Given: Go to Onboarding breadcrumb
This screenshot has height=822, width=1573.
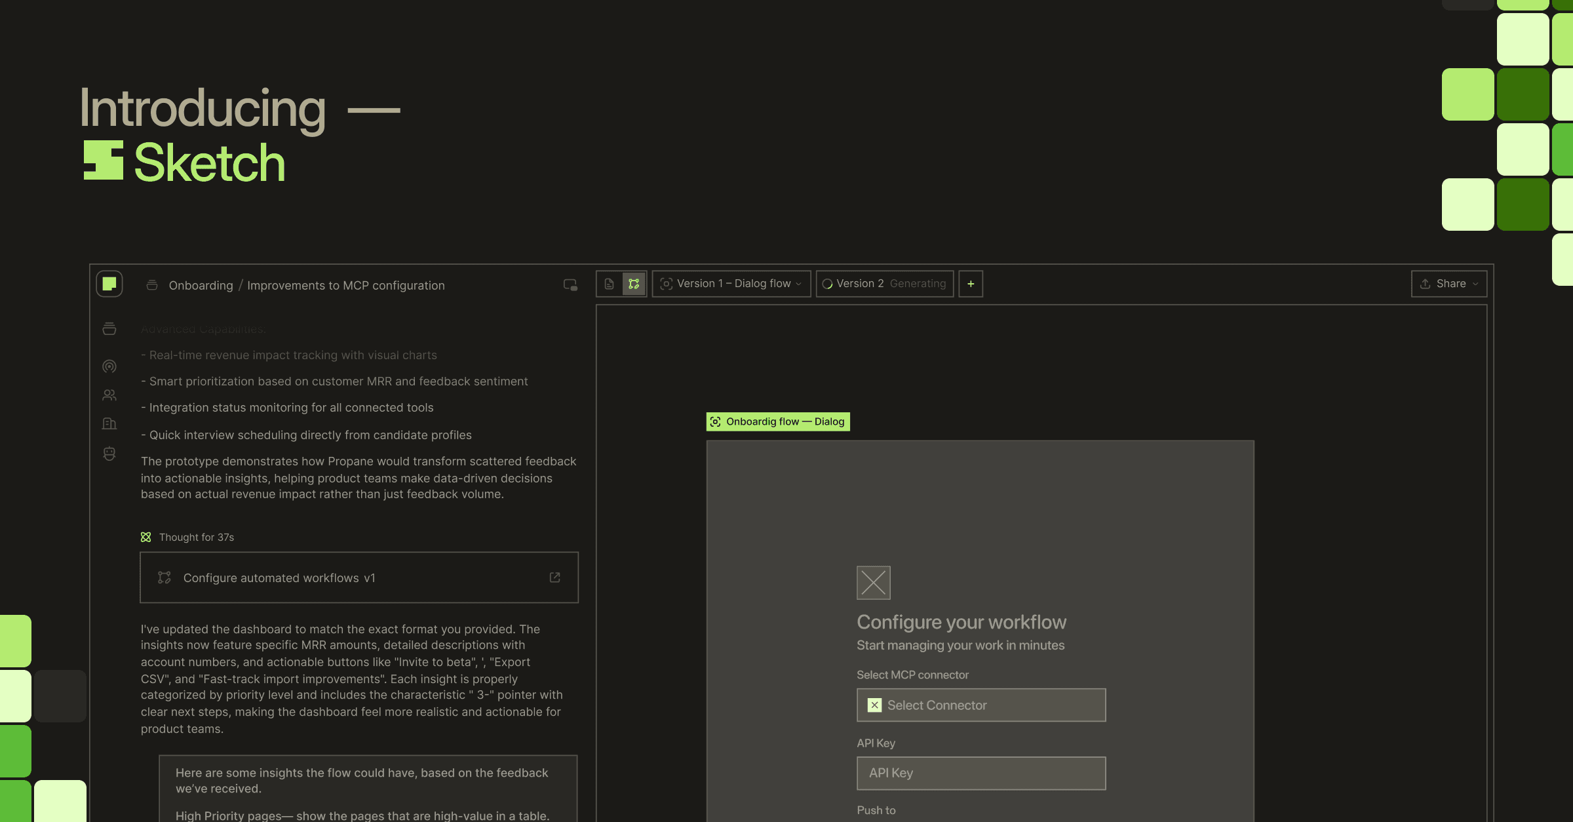Looking at the screenshot, I should [x=201, y=285].
